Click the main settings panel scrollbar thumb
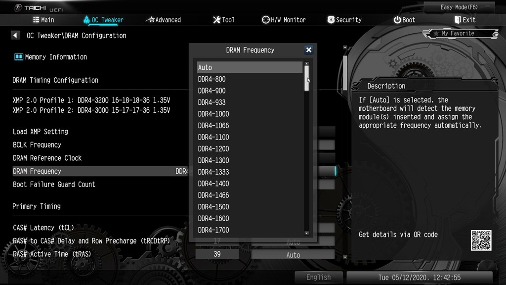Screen dimensions: 506x285 click(x=345, y=73)
